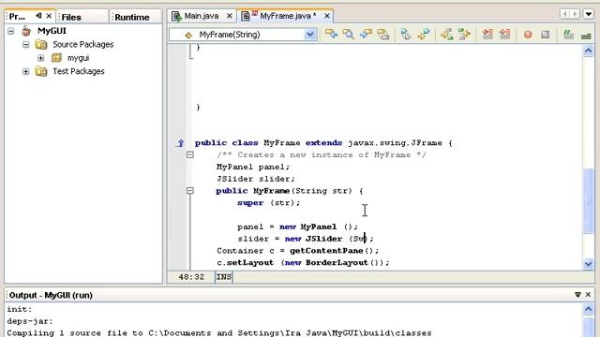Close the Projects panel tab

coord(49,16)
